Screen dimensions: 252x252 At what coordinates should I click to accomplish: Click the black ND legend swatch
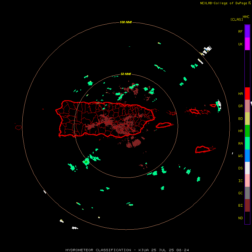pyautogui.click(x=247, y=218)
